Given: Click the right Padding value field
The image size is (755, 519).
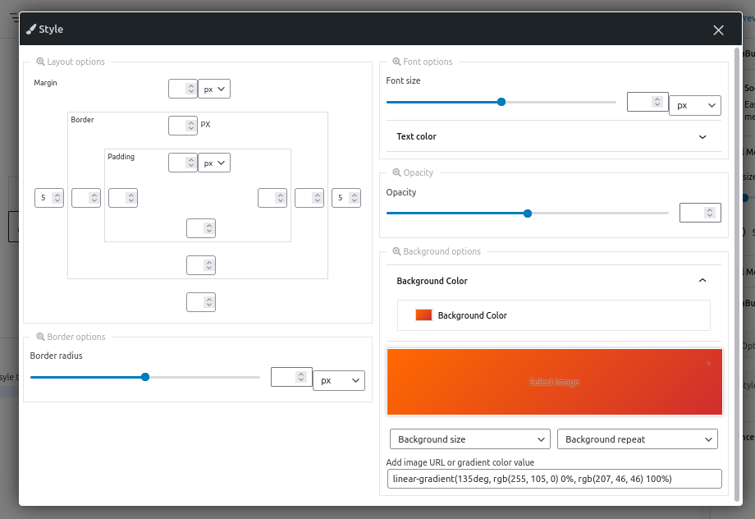Looking at the screenshot, I should coord(272,198).
